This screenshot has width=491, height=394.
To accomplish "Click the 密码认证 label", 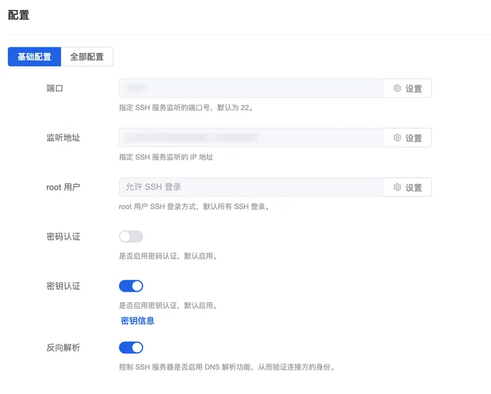I will [x=63, y=236].
